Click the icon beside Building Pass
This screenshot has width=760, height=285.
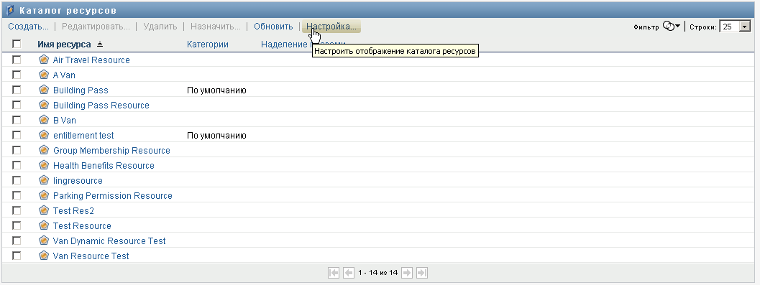pos(44,90)
